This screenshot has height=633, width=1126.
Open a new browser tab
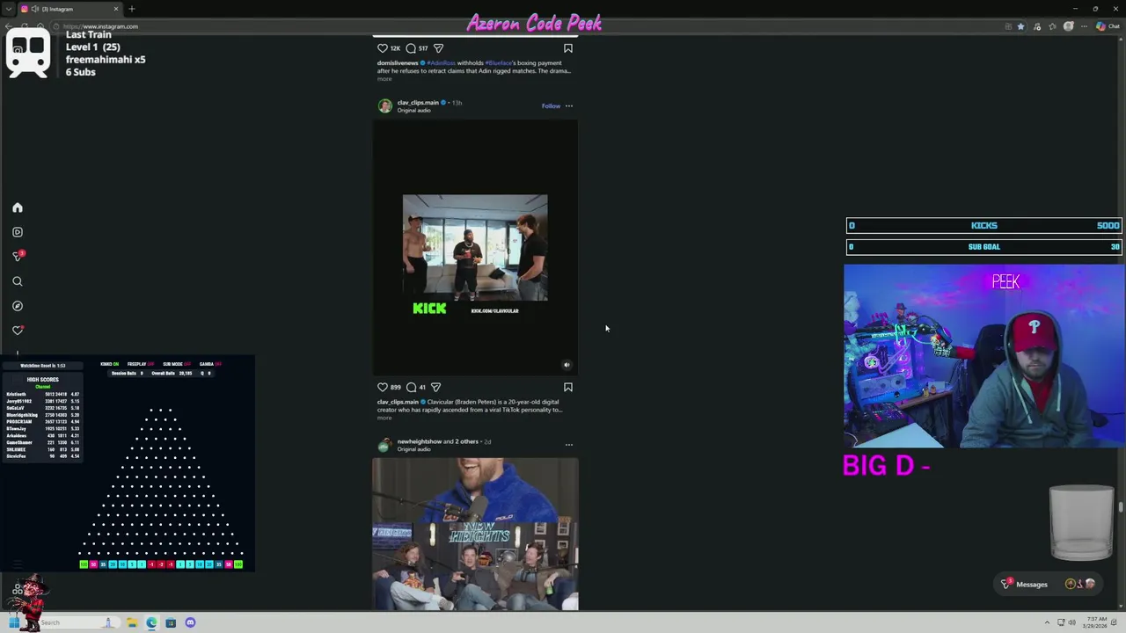[132, 9]
